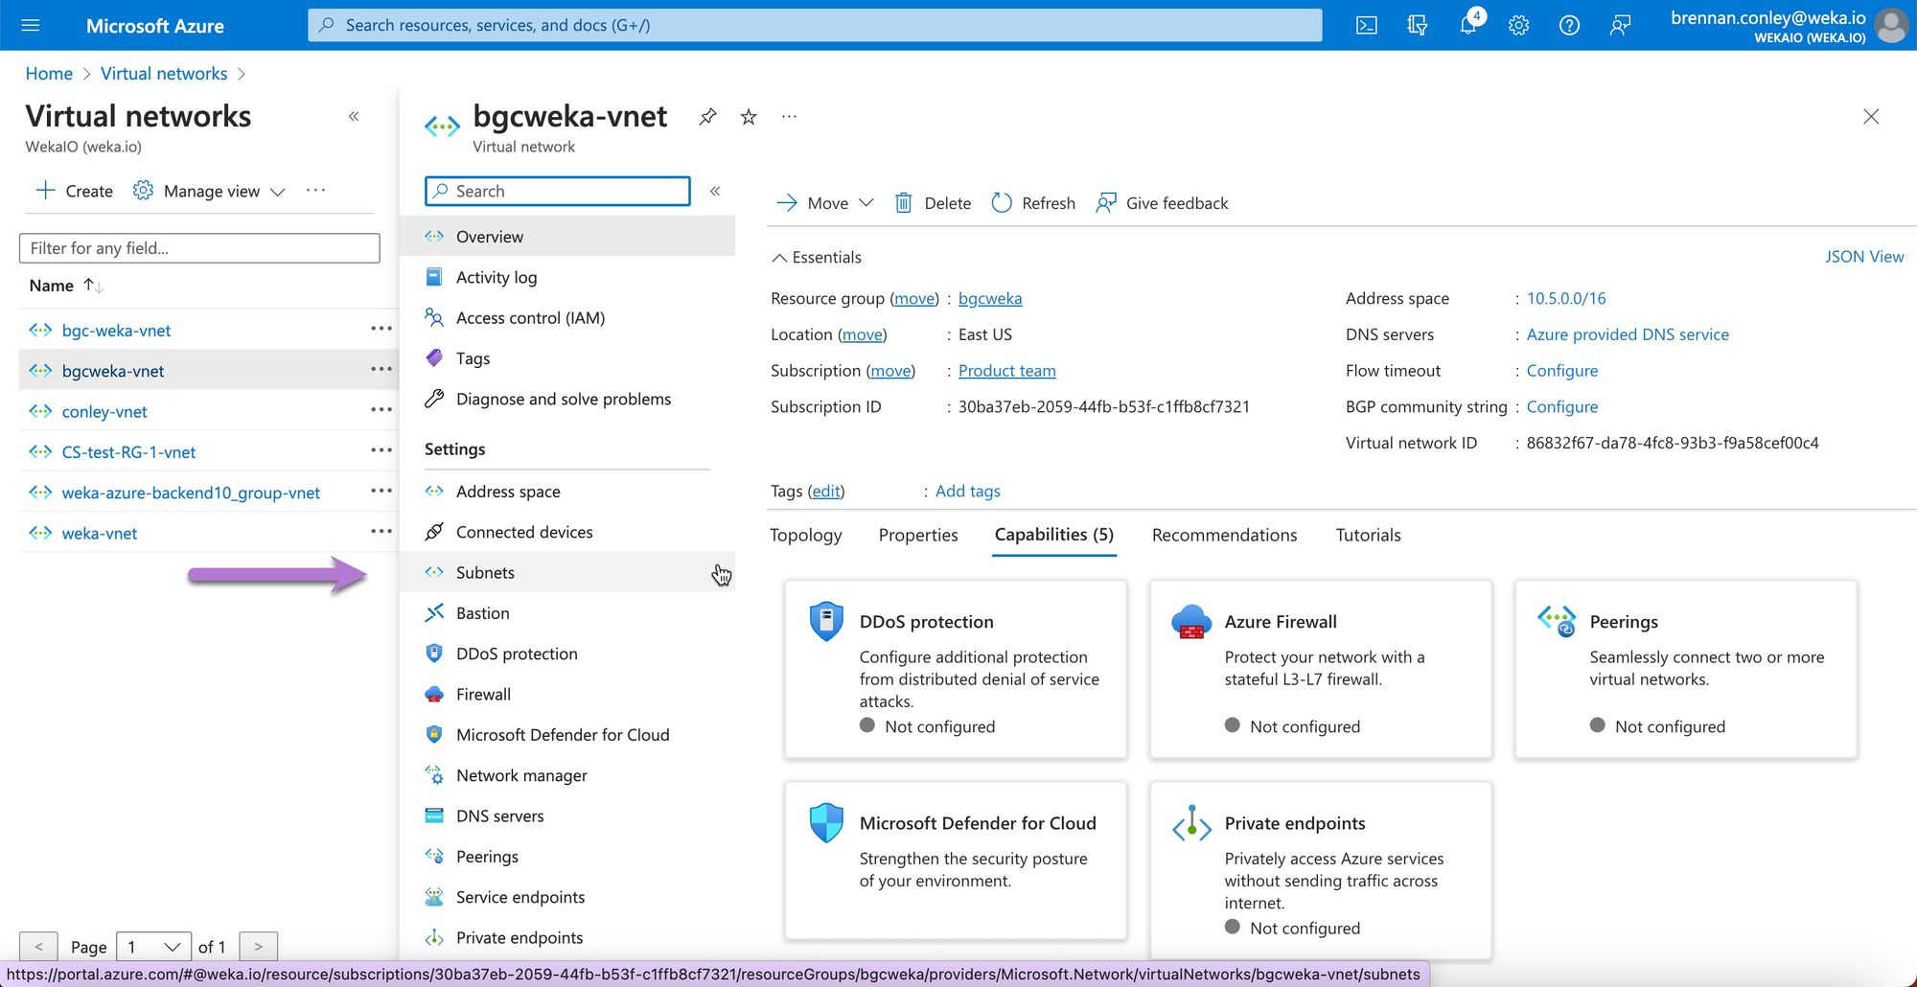Collapse the Virtual networks list pane
The height and width of the screenshot is (987, 1917).
point(354,116)
